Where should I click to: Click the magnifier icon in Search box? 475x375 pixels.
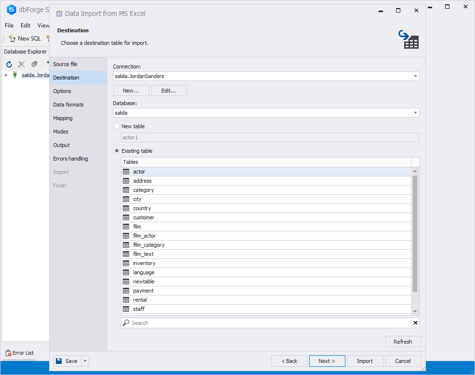coord(126,323)
